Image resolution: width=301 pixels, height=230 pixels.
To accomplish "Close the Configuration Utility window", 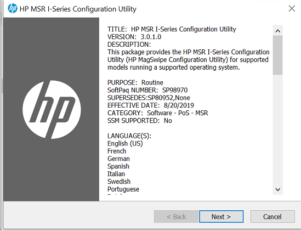I will (292, 8).
